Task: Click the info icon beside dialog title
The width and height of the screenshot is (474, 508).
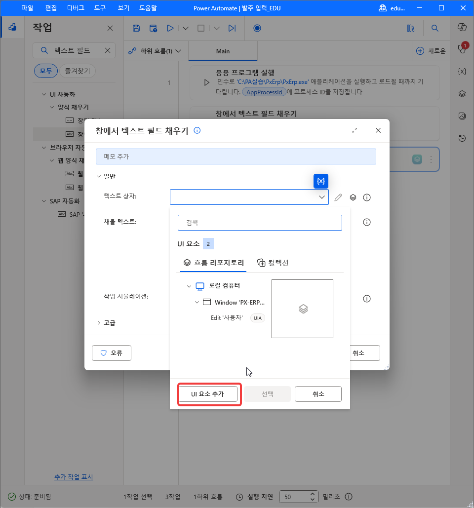Action: (197, 130)
